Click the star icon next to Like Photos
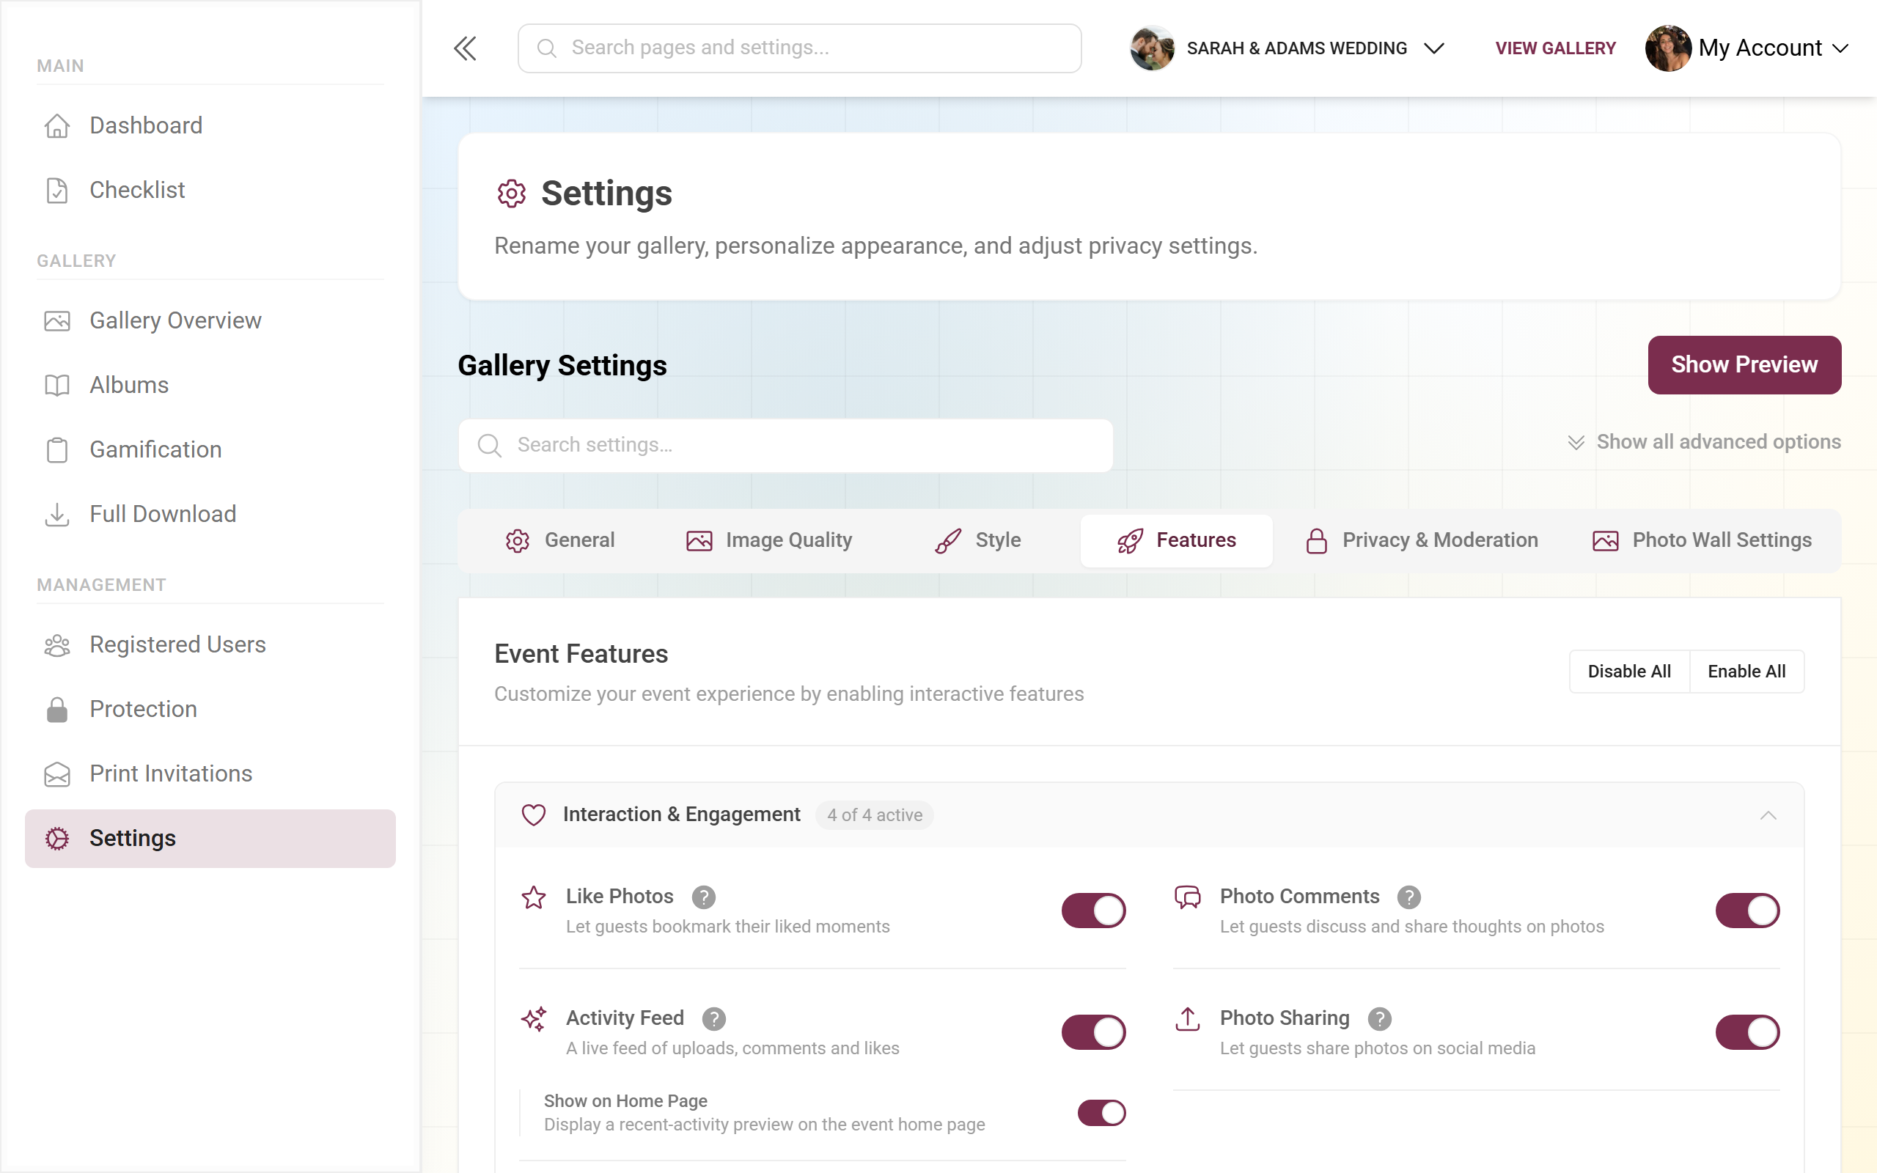This screenshot has height=1173, width=1877. point(533,897)
